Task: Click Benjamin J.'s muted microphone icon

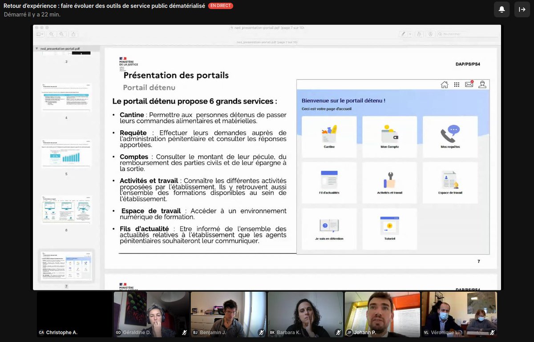Action: point(261,332)
